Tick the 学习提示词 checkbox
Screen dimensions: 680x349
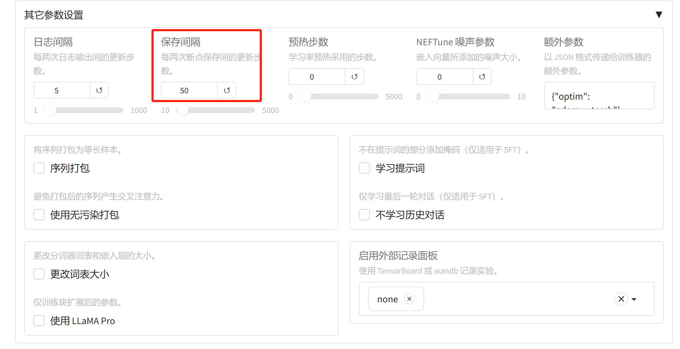tap(364, 168)
